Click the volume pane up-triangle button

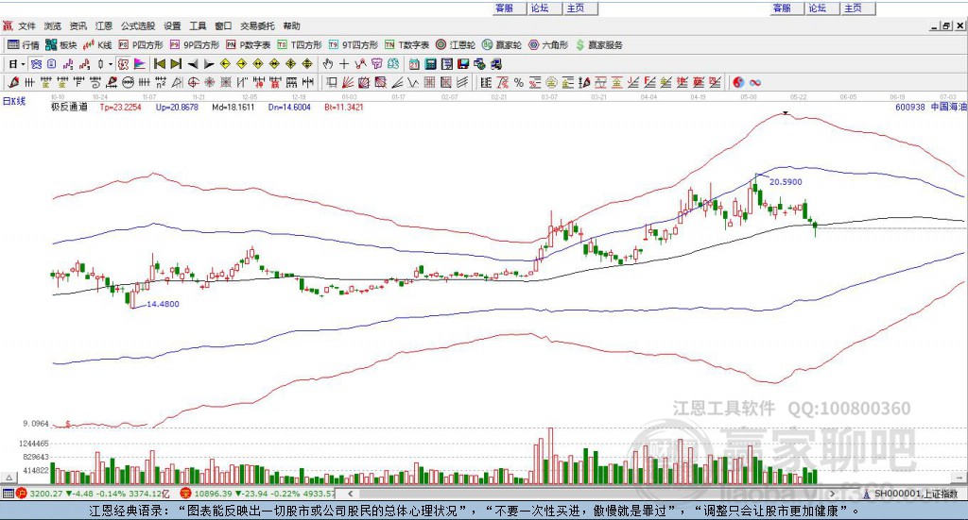(9, 478)
